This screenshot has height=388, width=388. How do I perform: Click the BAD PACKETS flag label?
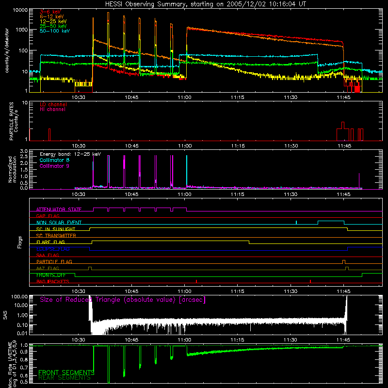point(53,281)
